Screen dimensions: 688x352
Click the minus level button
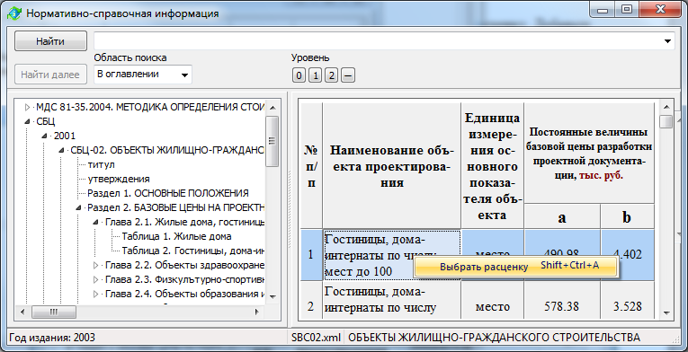(x=347, y=75)
